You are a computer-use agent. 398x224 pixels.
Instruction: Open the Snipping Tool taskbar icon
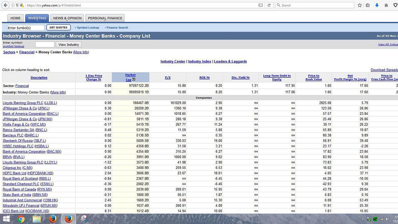pos(84,219)
